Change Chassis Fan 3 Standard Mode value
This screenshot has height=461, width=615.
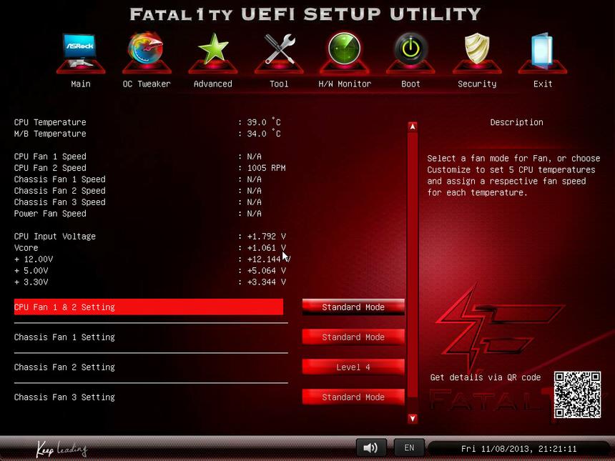coord(353,397)
